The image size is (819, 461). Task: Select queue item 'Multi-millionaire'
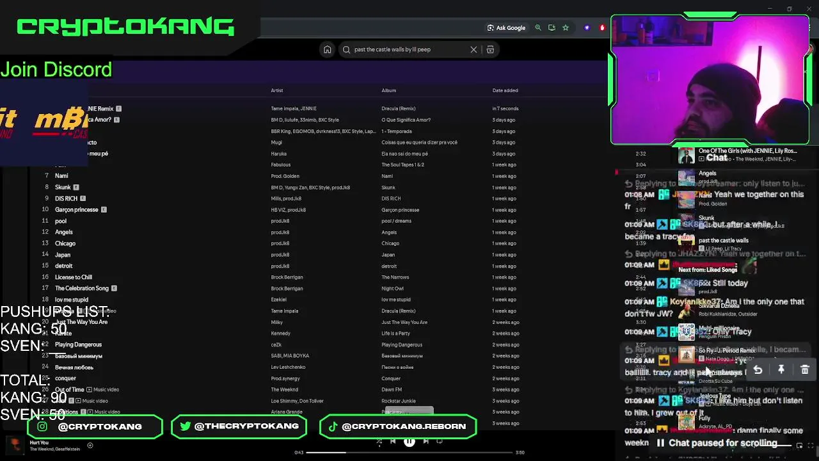tap(710, 332)
